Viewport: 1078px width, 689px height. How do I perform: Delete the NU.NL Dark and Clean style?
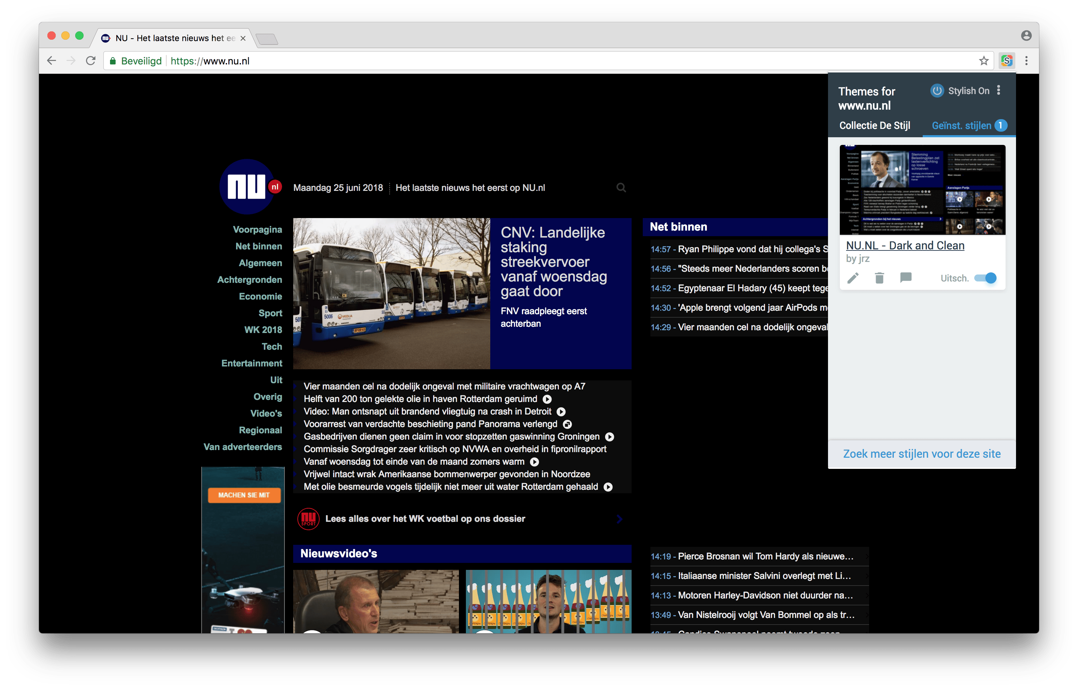click(879, 278)
